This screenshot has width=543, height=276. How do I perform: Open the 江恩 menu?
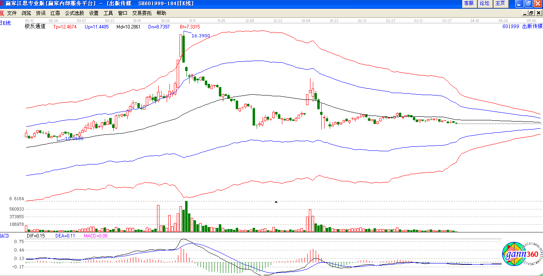[55, 13]
